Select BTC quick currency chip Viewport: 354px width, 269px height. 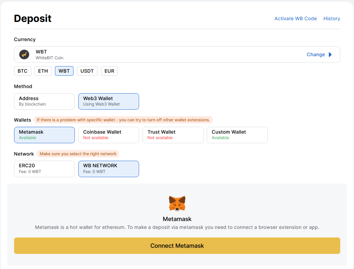tap(23, 71)
